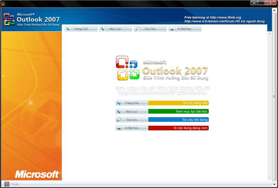The width and height of the screenshot is (278, 188).
Task: Click the pen icon on center Mục Lục button
Action: click(119, 111)
